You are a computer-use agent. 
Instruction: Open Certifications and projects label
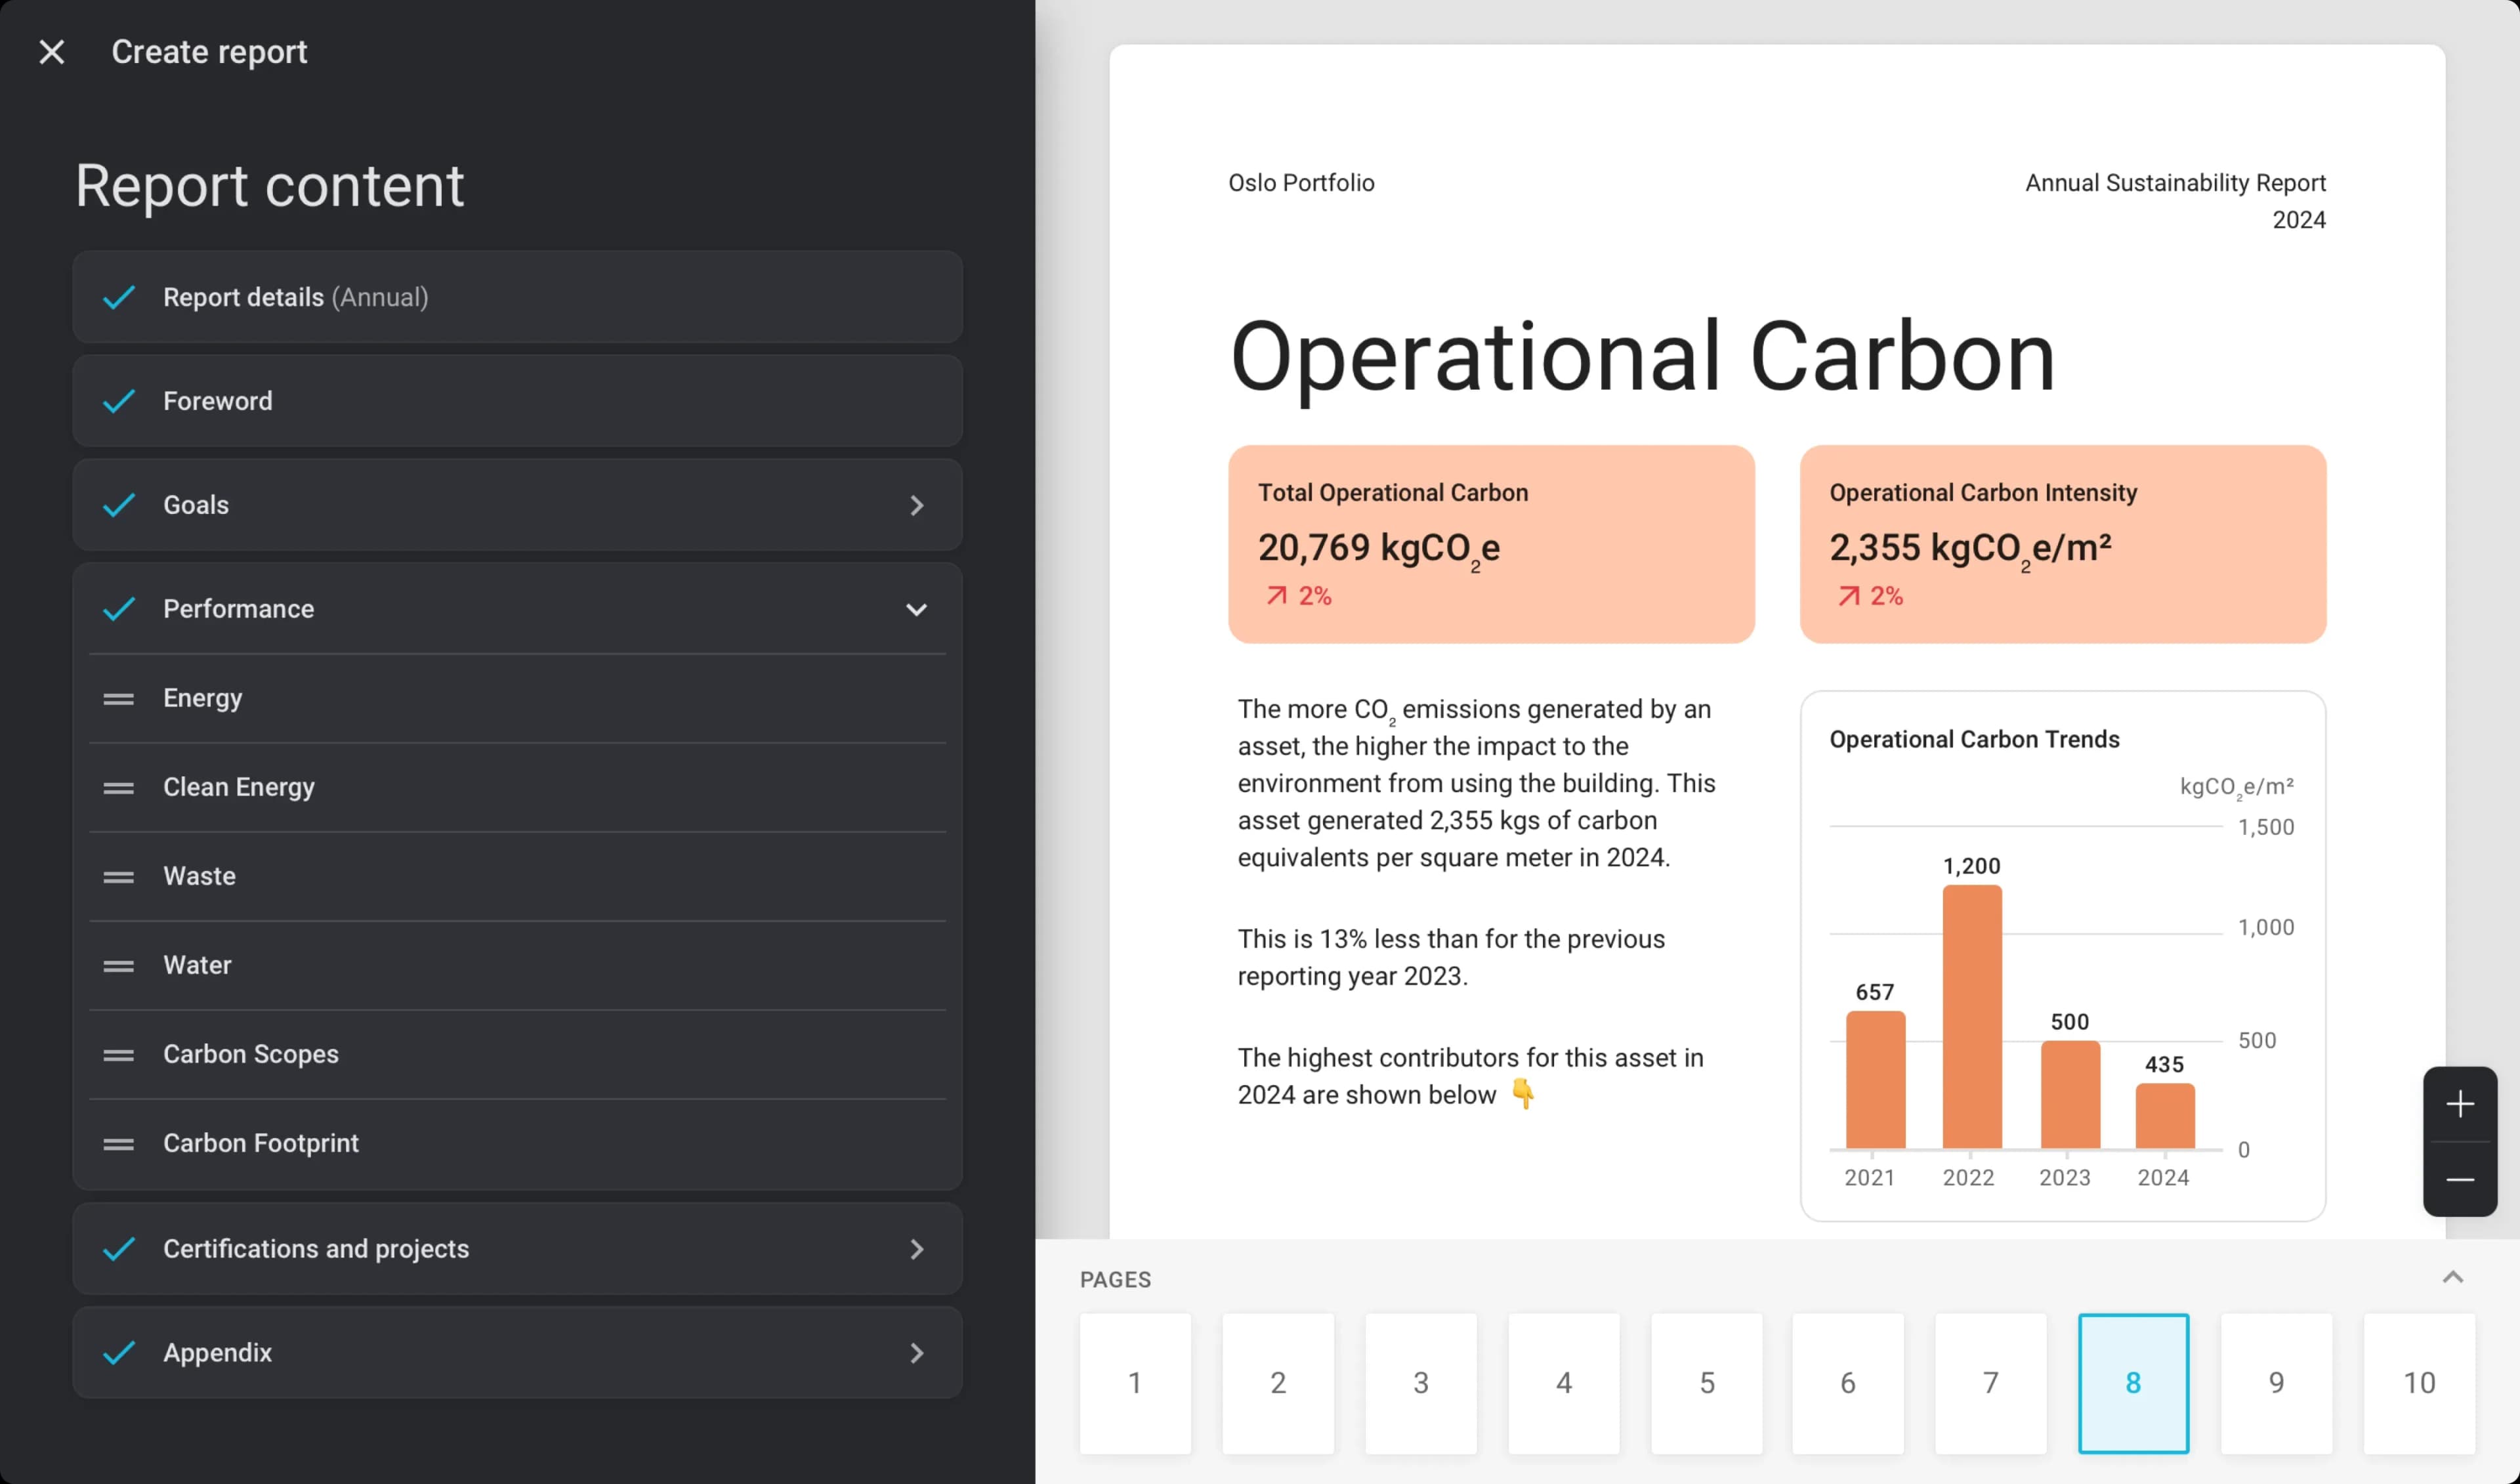pos(316,1250)
